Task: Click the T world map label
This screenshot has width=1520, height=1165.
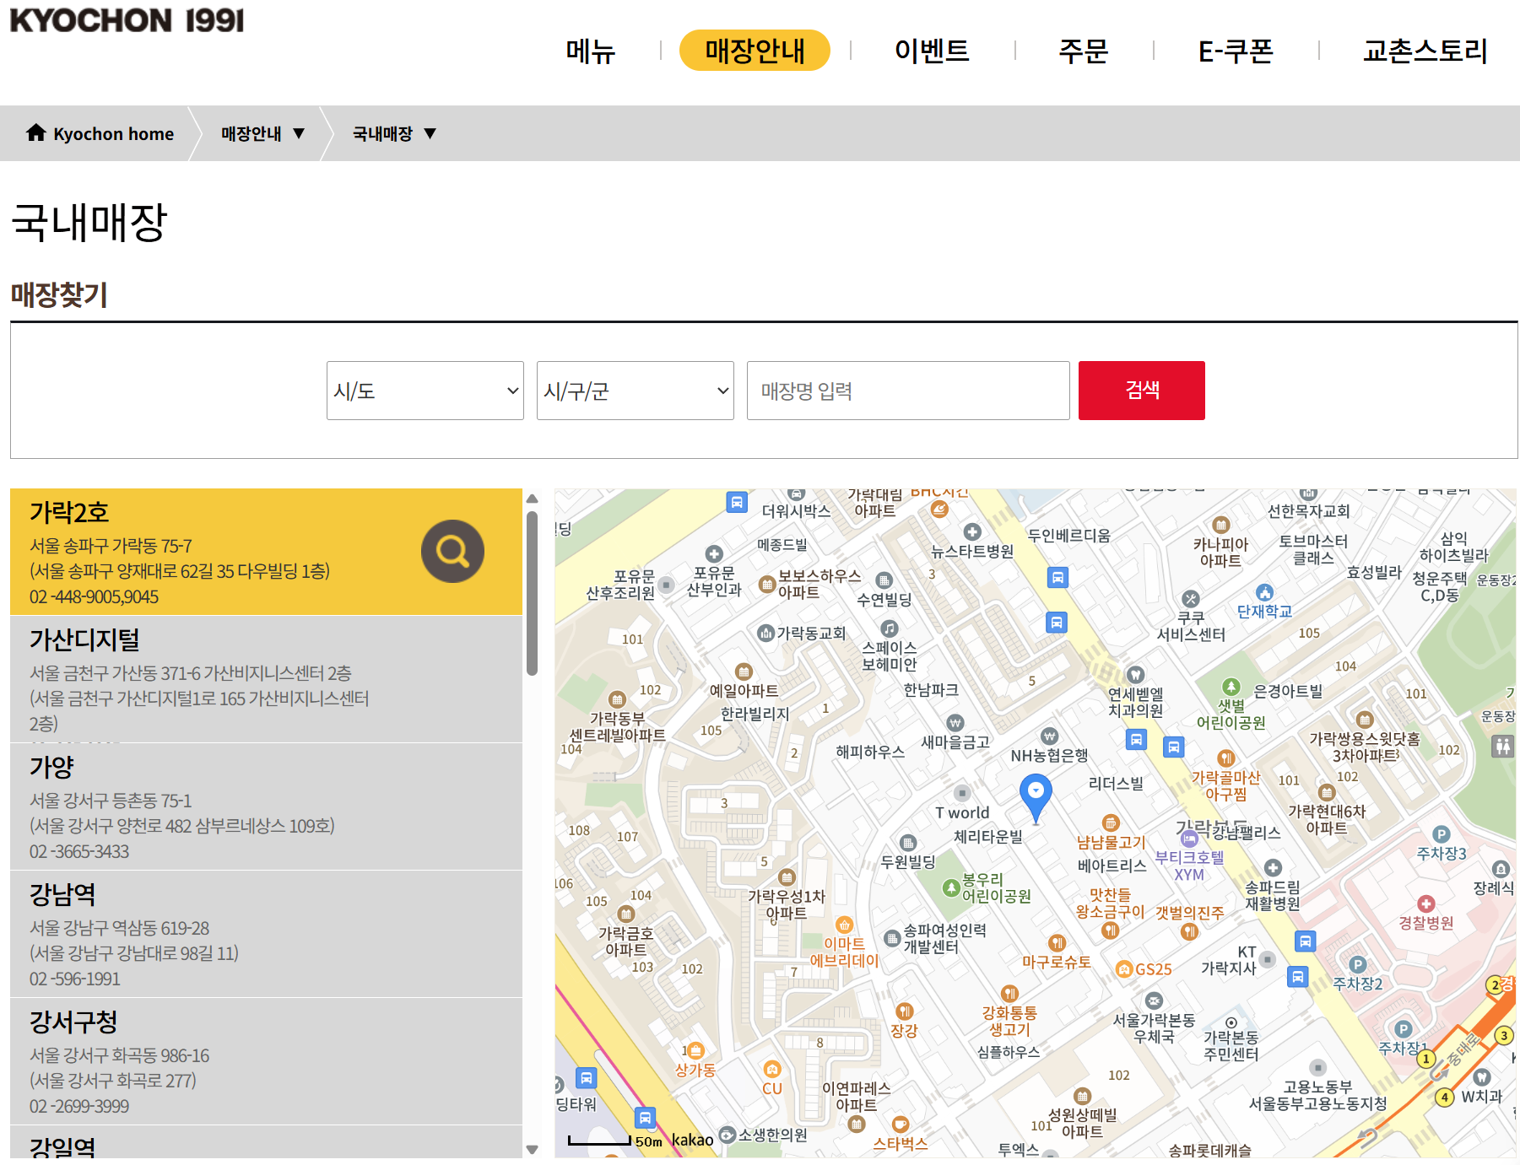Action: click(962, 812)
